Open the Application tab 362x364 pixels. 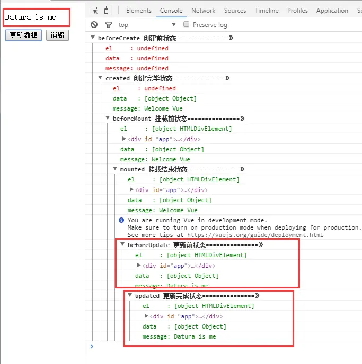point(332,11)
